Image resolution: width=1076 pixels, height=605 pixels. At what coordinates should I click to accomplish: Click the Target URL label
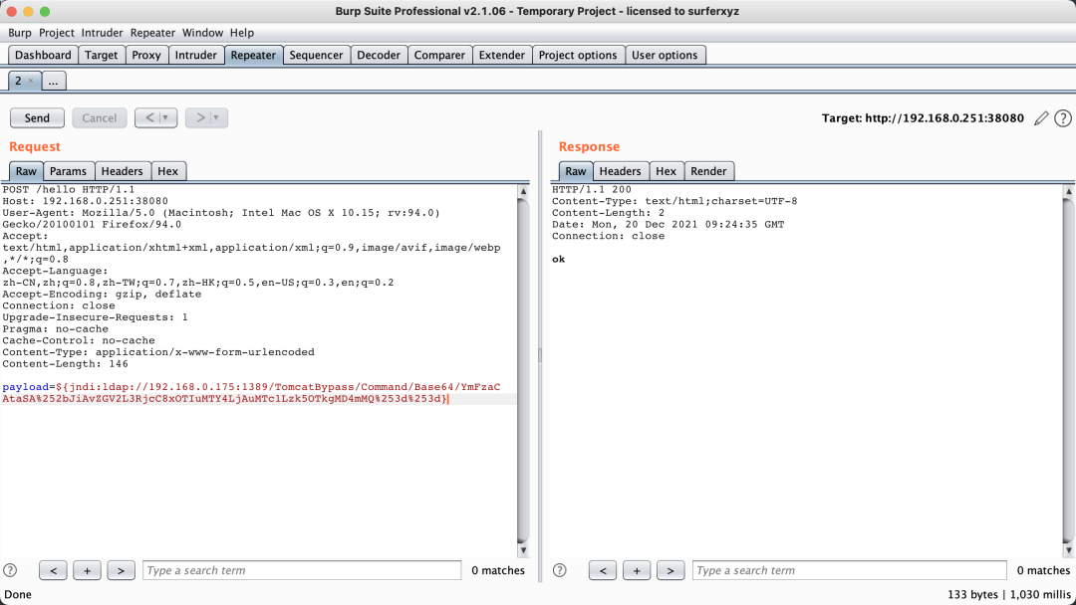coord(923,117)
